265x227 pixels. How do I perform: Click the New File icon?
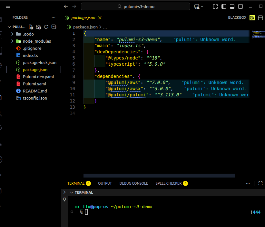pos(31,27)
